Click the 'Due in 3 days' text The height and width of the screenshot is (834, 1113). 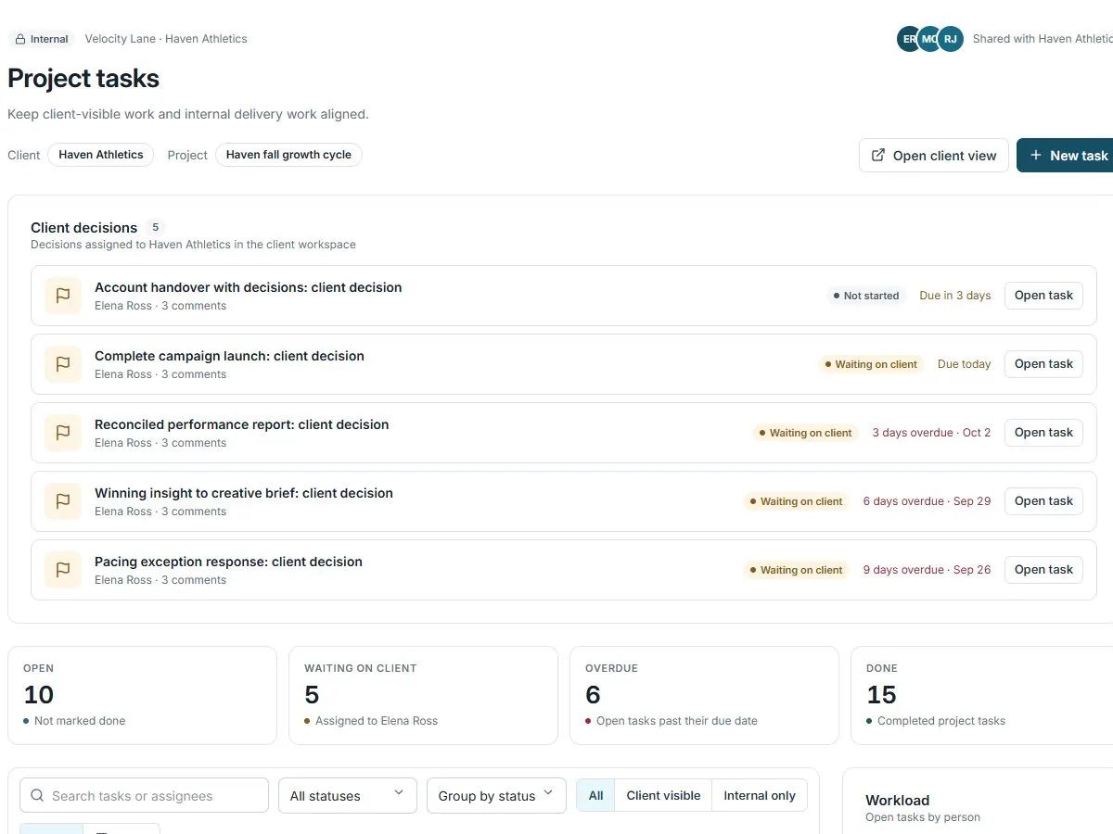click(955, 296)
